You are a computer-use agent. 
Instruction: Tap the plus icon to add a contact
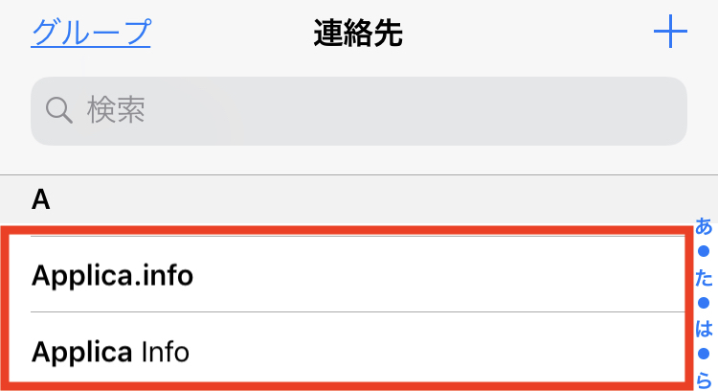670,32
